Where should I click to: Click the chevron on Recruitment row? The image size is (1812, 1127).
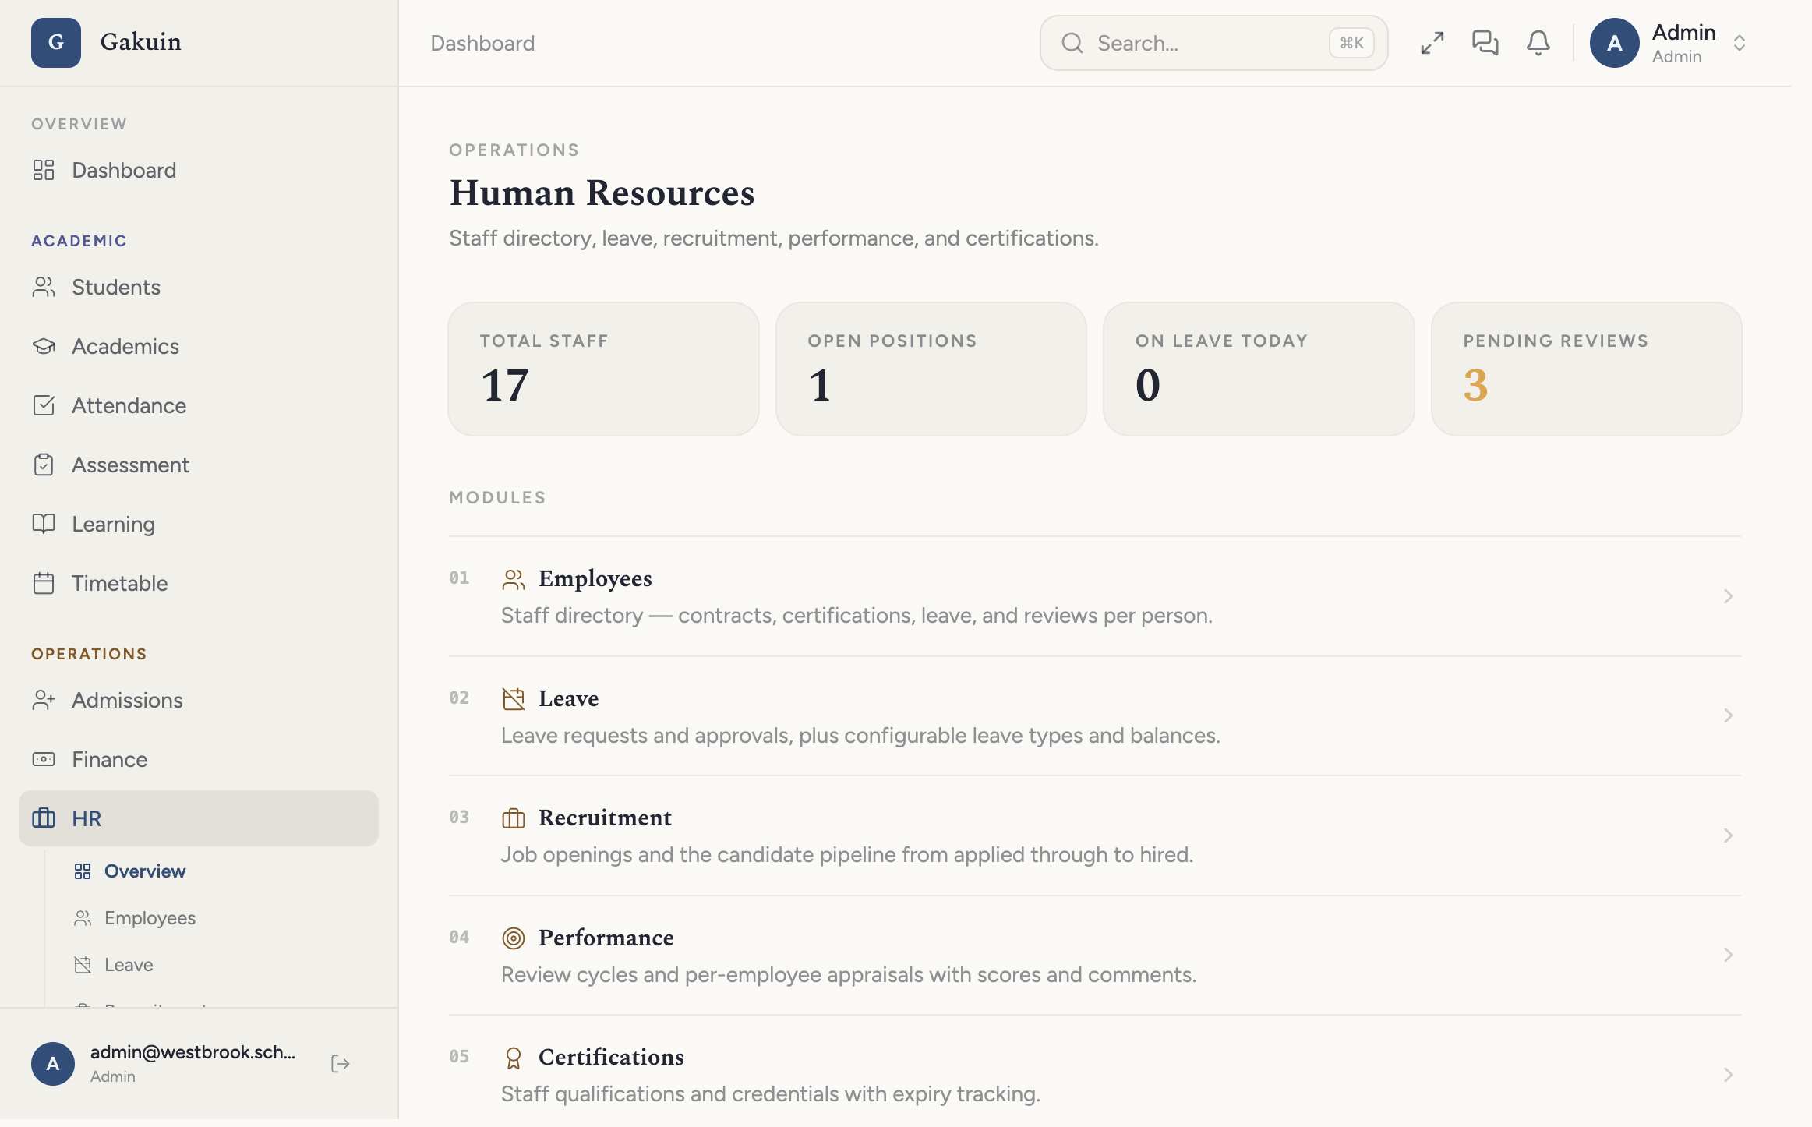click(1729, 836)
